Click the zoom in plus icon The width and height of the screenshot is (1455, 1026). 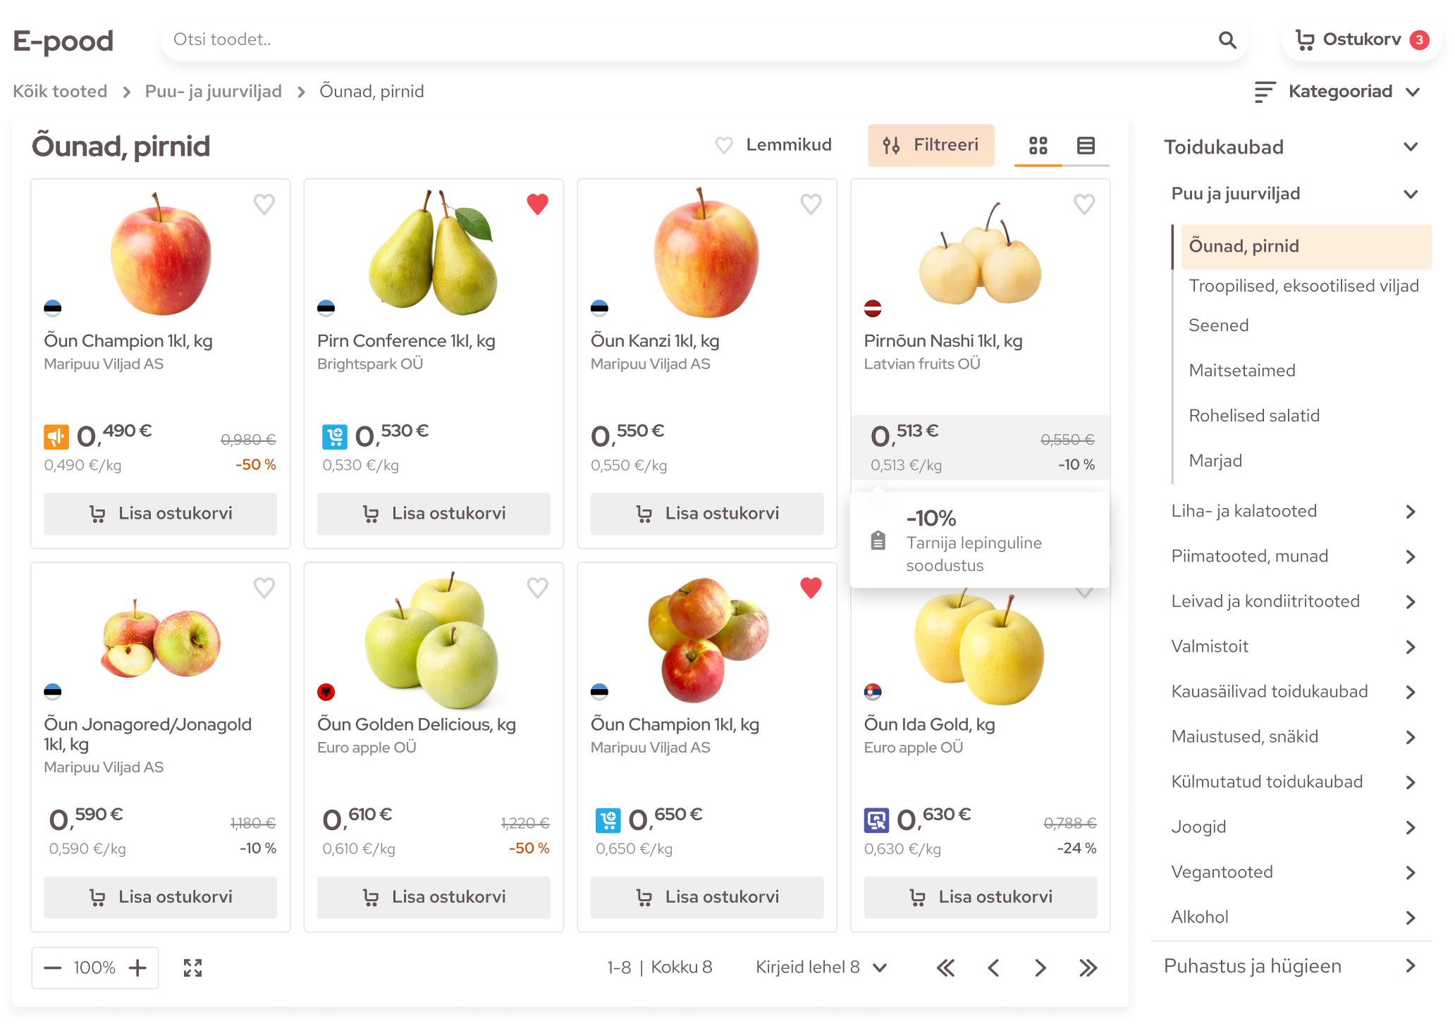(138, 968)
